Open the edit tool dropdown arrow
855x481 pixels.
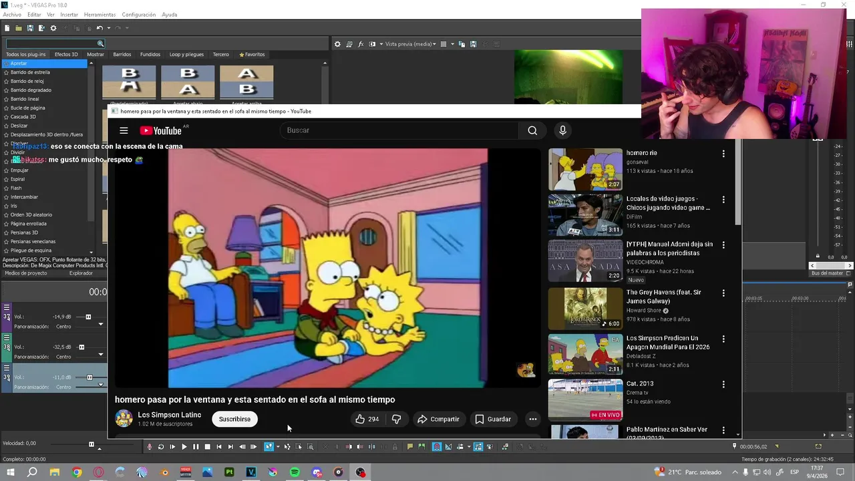(278, 447)
